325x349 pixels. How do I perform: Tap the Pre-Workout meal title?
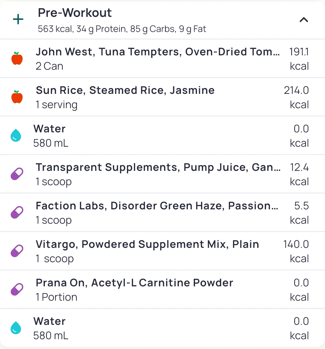[x=75, y=13]
